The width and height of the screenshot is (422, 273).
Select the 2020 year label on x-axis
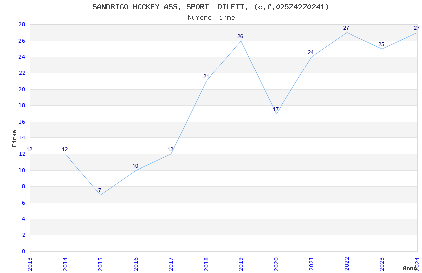click(277, 264)
